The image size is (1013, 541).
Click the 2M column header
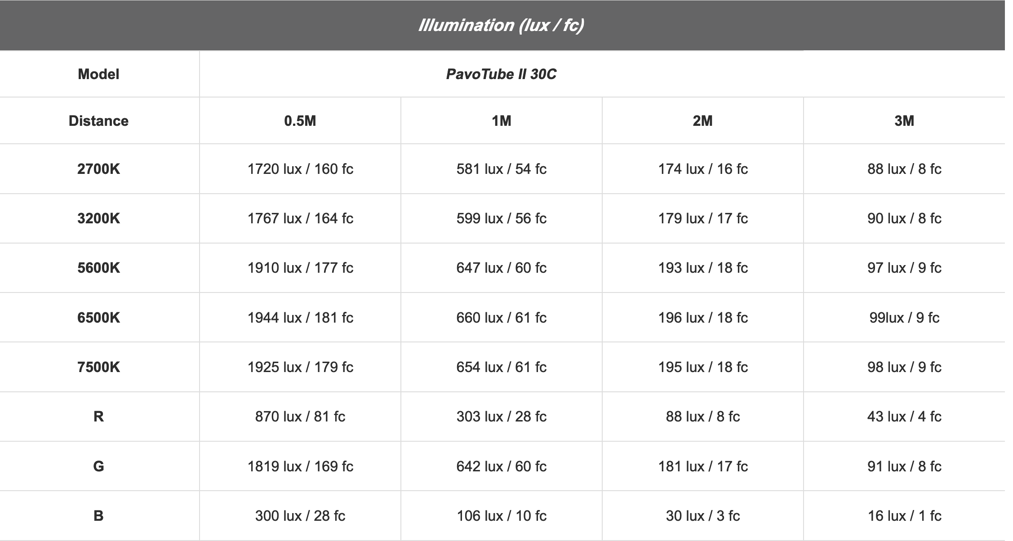[702, 121]
